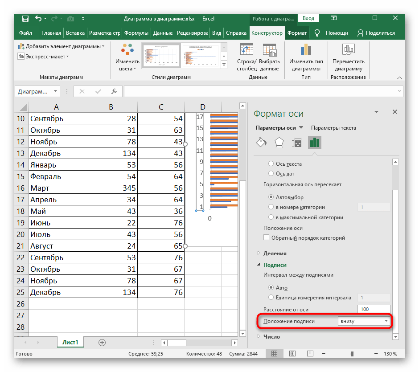This screenshot has height=372, width=419.
Task: Select the 'Ось дат' radio option
Action: click(x=271, y=174)
